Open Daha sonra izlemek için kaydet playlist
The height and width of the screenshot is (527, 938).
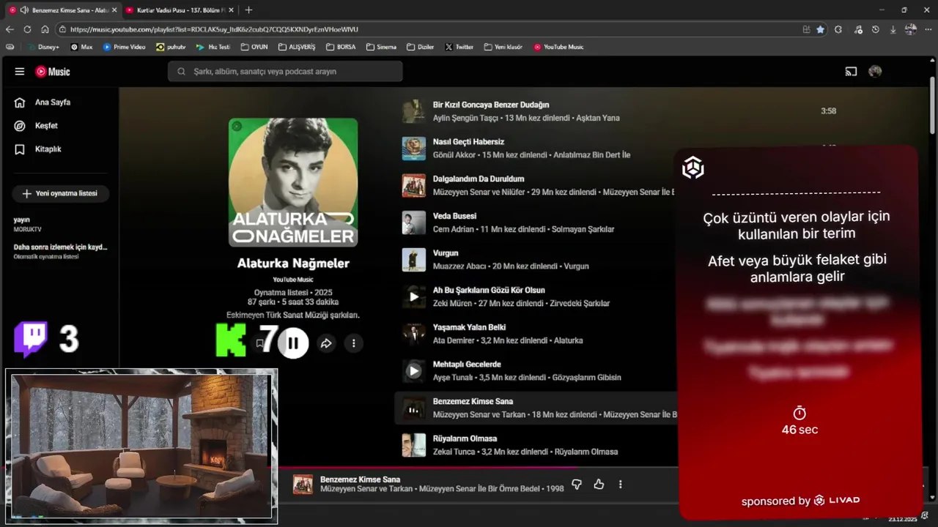click(x=59, y=251)
